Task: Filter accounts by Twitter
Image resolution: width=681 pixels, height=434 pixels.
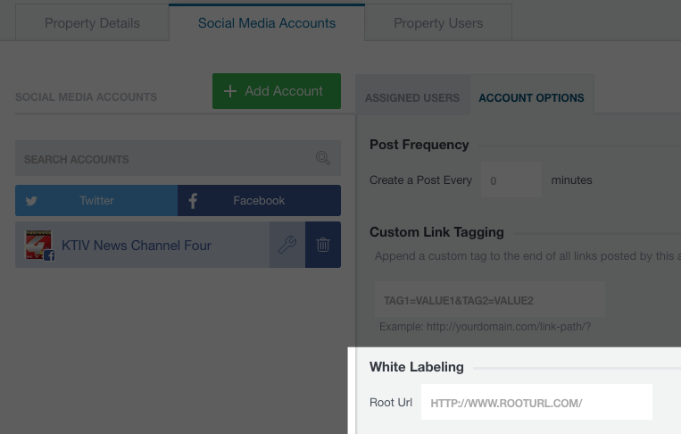Action: (96, 201)
